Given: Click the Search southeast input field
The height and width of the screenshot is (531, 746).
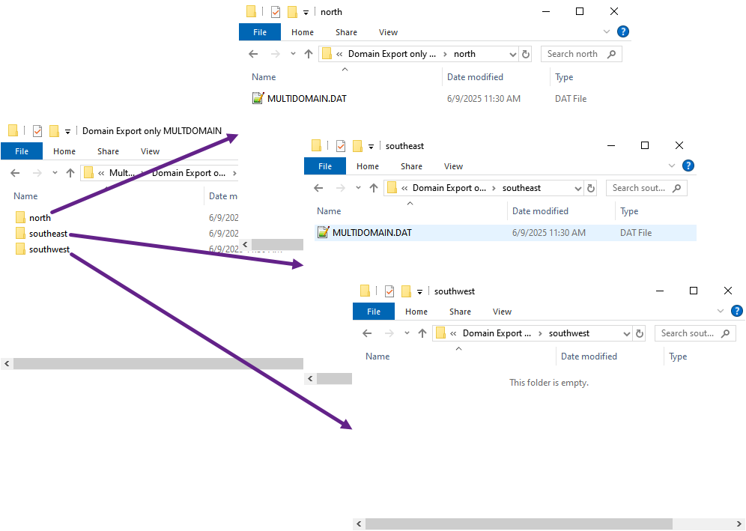Looking at the screenshot, I should coord(638,188).
